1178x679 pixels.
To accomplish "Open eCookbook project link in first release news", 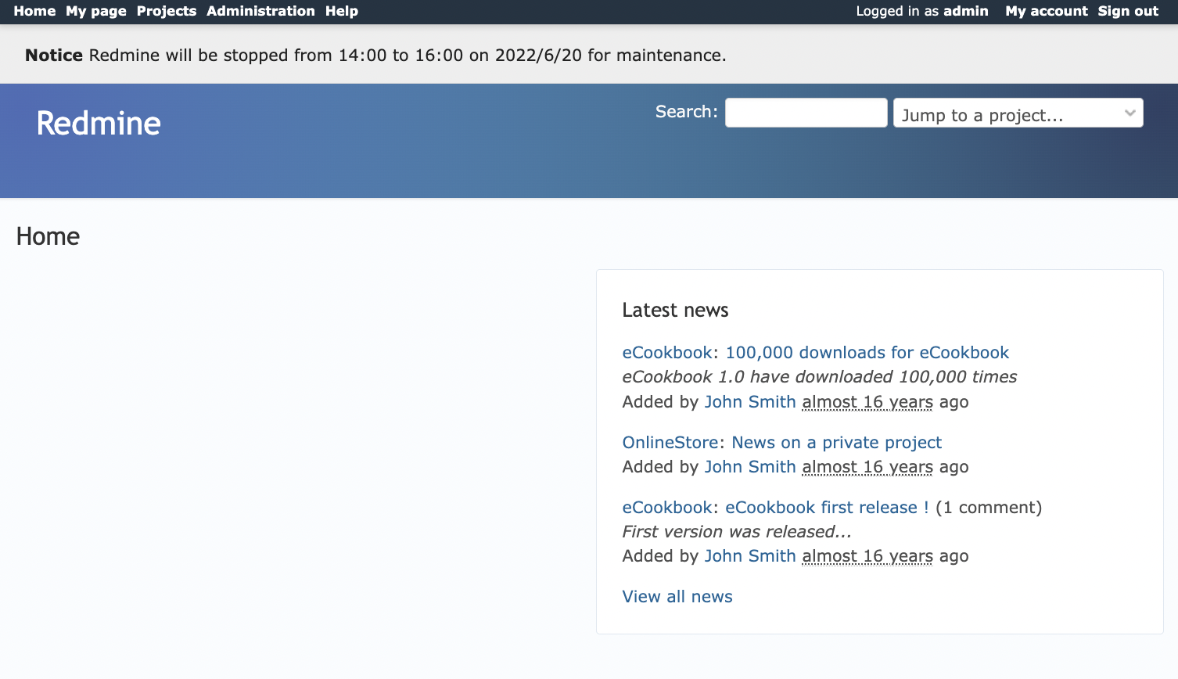I will point(667,508).
